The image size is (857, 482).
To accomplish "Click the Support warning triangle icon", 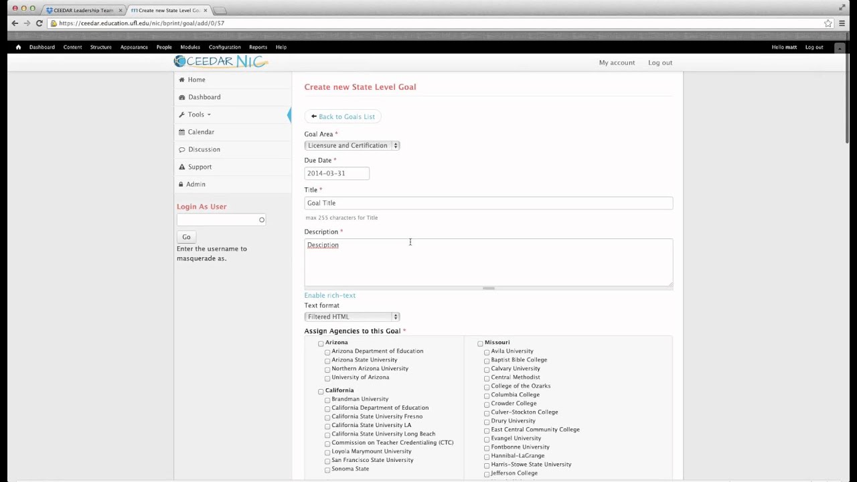I will click(181, 167).
